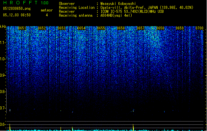Screen dimensions: 207x131
Task: Select the file name 0512030650.png
Action: click(x=17, y=9)
